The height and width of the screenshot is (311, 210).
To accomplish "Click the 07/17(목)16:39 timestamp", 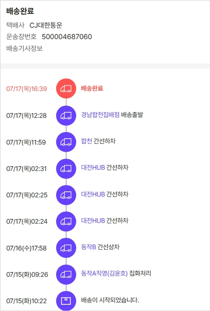I will 27,89.
